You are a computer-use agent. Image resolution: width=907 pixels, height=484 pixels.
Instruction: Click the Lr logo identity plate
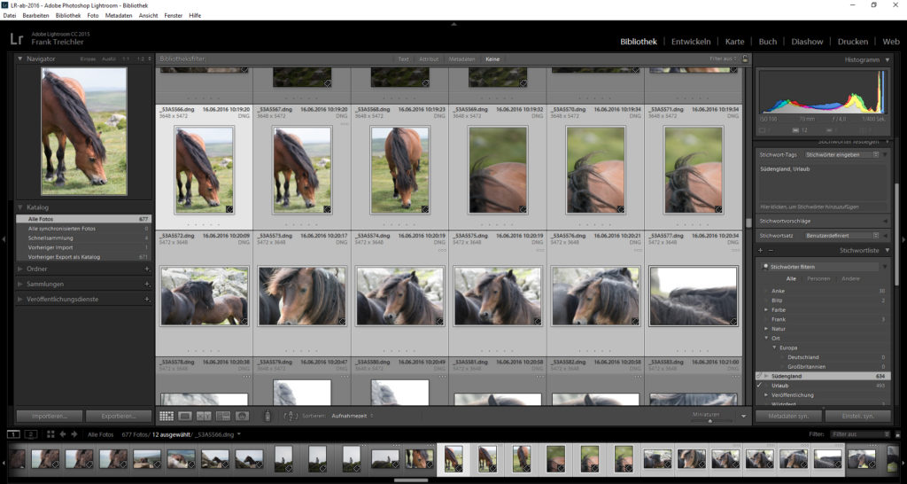coord(17,39)
